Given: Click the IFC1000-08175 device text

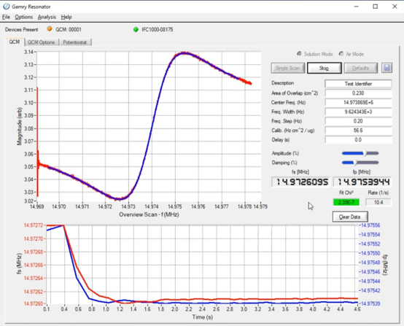Looking at the screenshot, I should pos(158,29).
